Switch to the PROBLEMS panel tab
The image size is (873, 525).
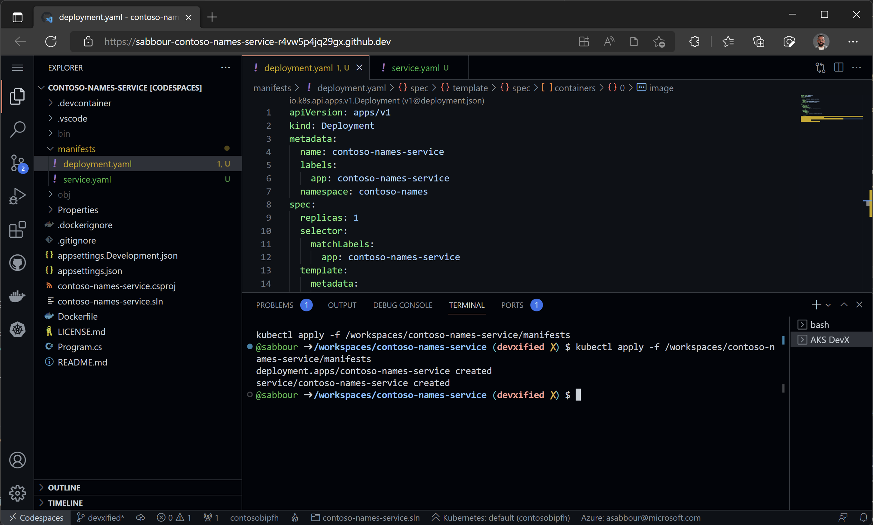pos(274,305)
